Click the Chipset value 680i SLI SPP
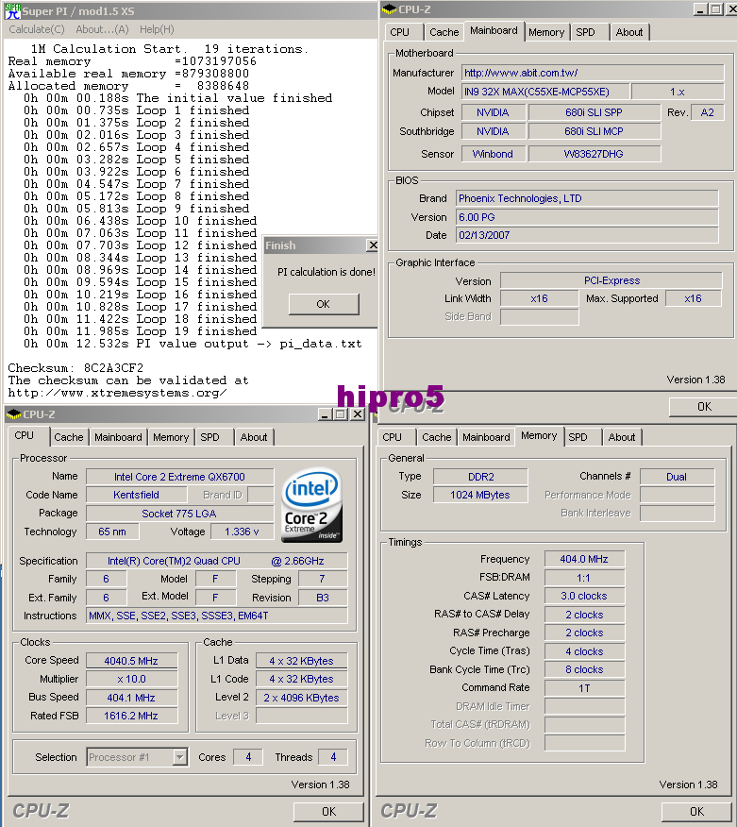The width and height of the screenshot is (737, 827). tap(595, 112)
